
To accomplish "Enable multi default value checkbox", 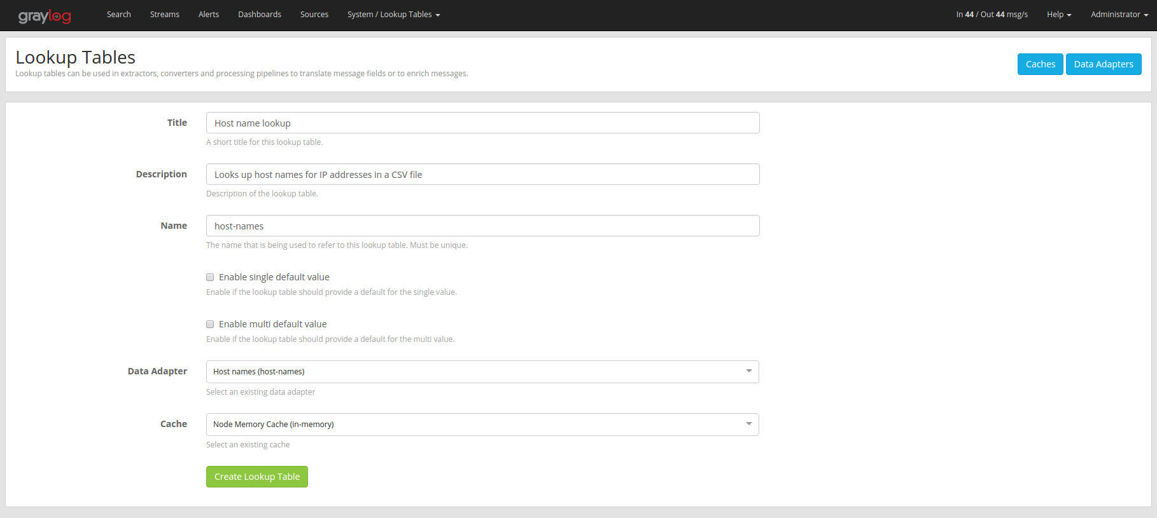I will click(x=210, y=324).
